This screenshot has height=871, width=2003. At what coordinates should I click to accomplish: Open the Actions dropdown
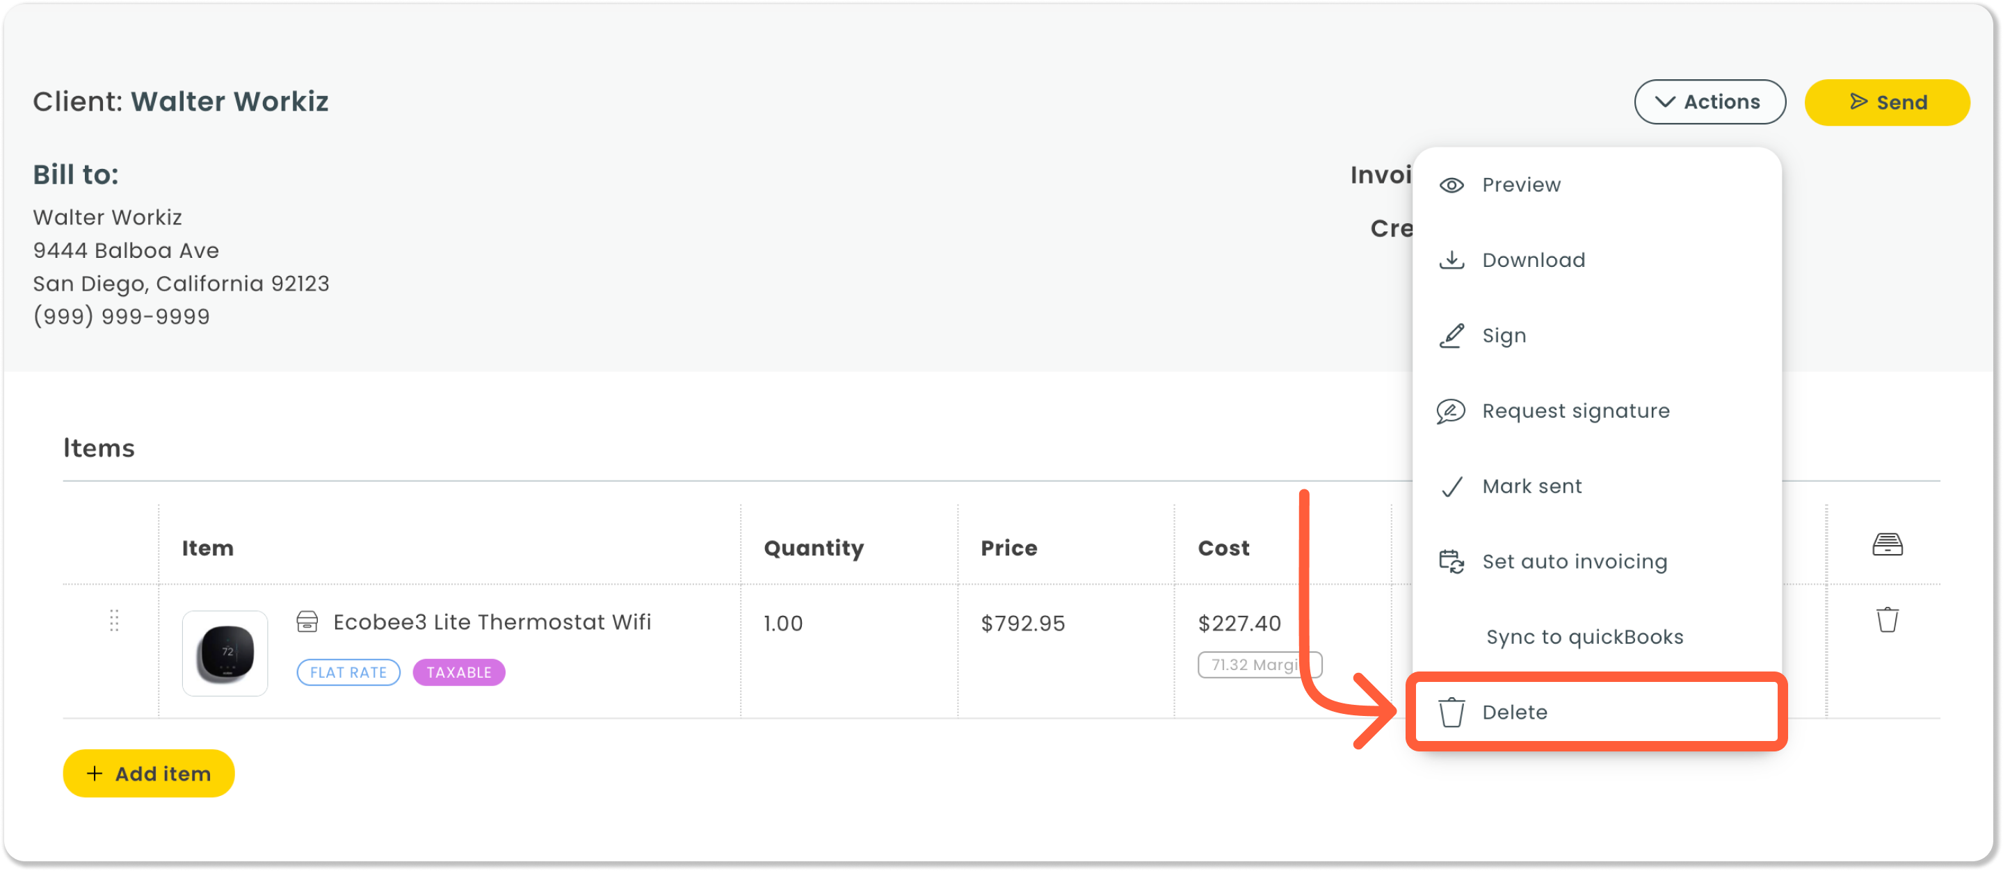pyautogui.click(x=1709, y=101)
